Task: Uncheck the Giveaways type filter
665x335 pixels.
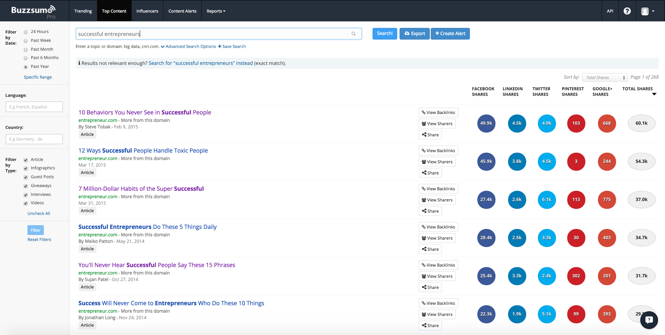Action: 26,186
